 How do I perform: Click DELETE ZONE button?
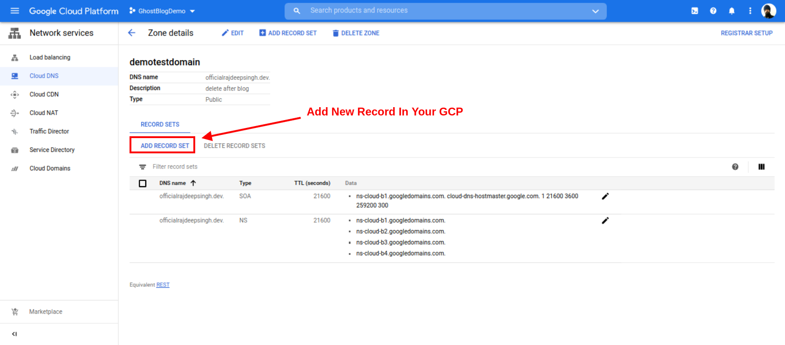pos(356,33)
